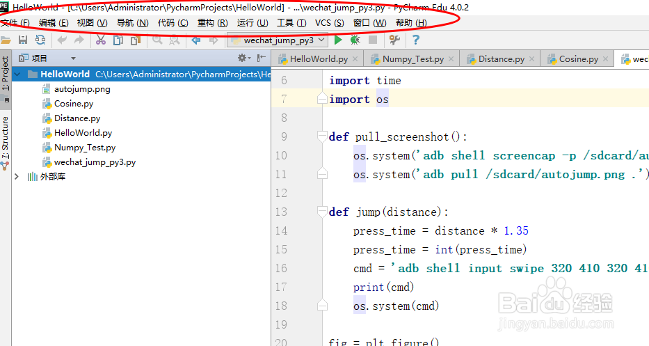Open Settings via wrench icon
The width and height of the screenshot is (649, 346).
point(394,40)
